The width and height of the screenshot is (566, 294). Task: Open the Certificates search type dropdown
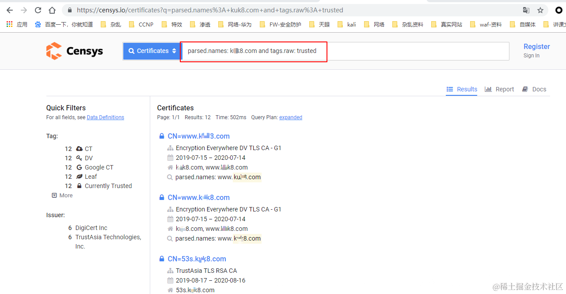click(152, 51)
